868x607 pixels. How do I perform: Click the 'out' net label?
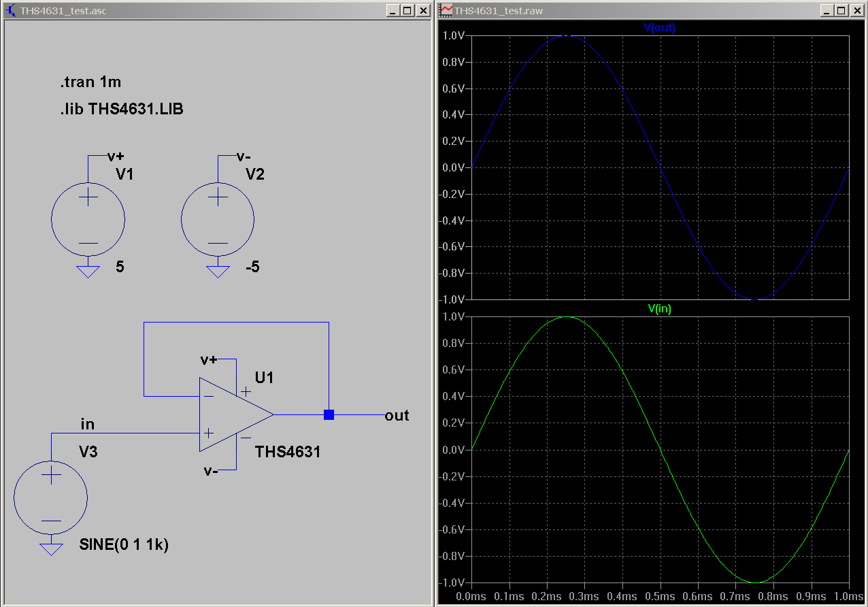(x=397, y=415)
